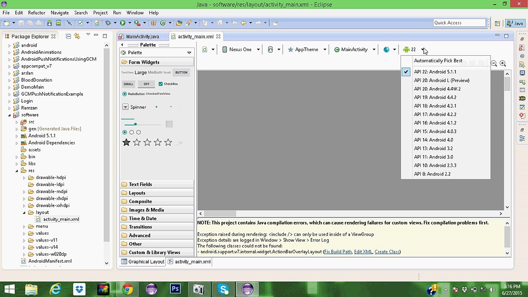
Task: Open the Android Virtual Device Manager icon
Action: click(x=59, y=23)
